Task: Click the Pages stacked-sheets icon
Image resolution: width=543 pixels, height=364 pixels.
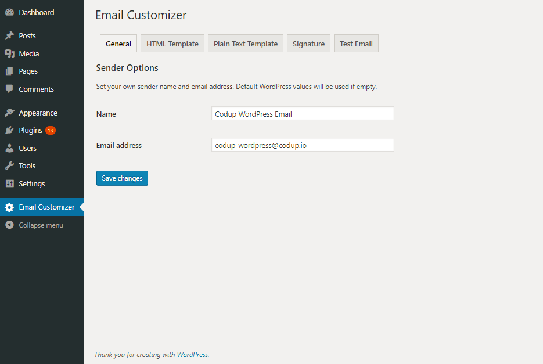Action: click(9, 71)
